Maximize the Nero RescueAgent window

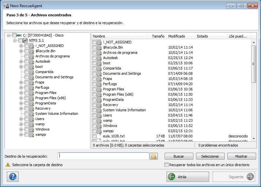pyautogui.click(x=242, y=6)
